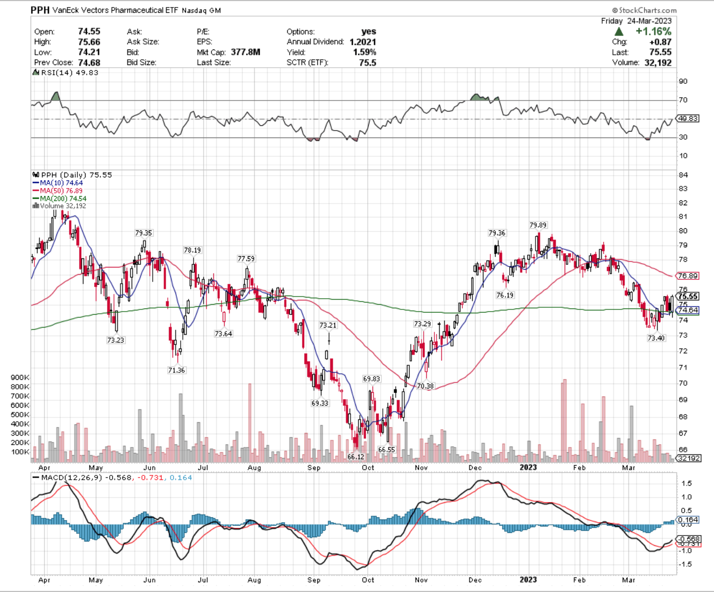Viewport: 714px width, 592px height.
Task: Click the PPH (Daily) 75.55 legend entry
Action: coord(76,175)
